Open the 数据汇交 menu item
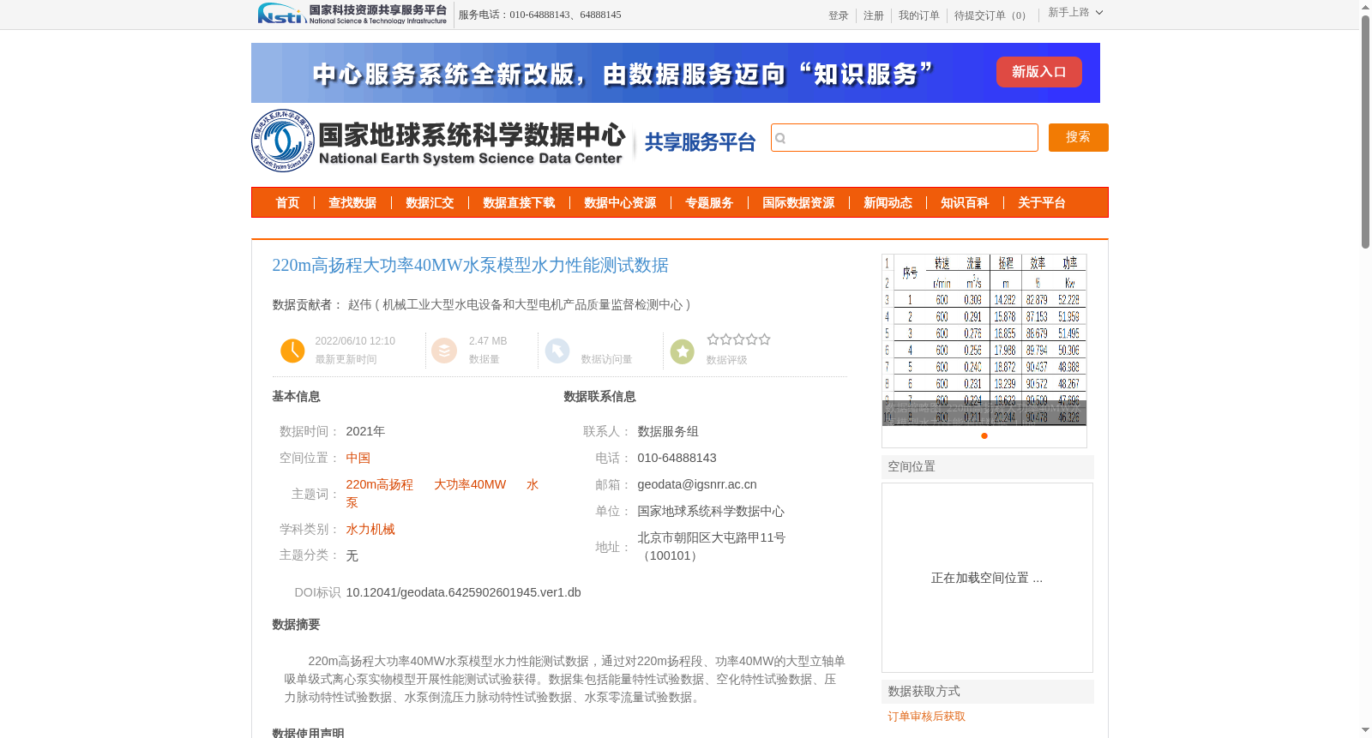The width and height of the screenshot is (1372, 738). pos(430,203)
